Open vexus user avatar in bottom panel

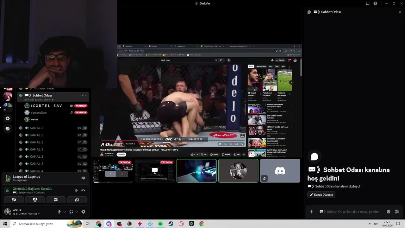pyautogui.click(x=7, y=212)
